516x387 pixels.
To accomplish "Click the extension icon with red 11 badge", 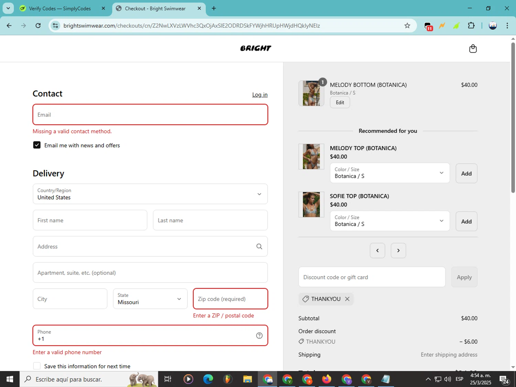I will pyautogui.click(x=428, y=26).
